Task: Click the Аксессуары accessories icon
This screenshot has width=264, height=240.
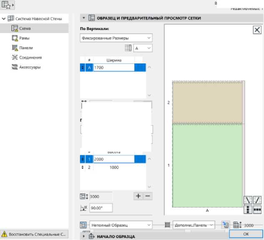Action: tap(15, 67)
